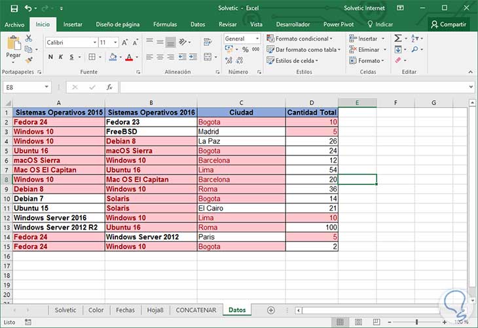This screenshot has height=328, width=478.
Task: Toggle bold (N) formatting
Action: tap(50, 57)
